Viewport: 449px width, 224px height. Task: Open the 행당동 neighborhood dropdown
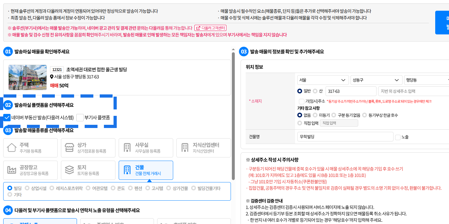click(x=427, y=80)
